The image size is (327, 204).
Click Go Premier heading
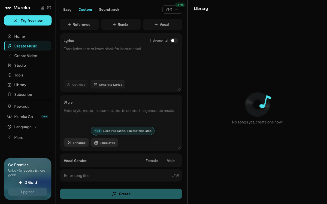pos(18,165)
